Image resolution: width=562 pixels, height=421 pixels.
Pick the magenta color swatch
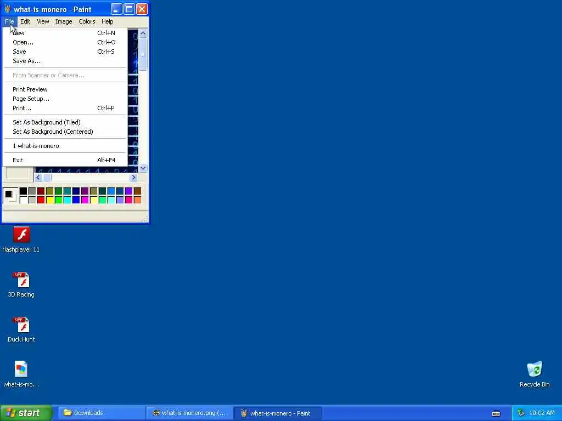(85, 200)
